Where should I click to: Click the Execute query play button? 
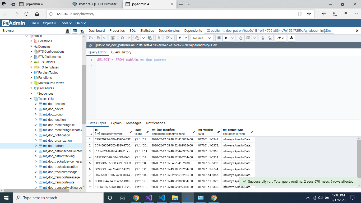pos(226,38)
